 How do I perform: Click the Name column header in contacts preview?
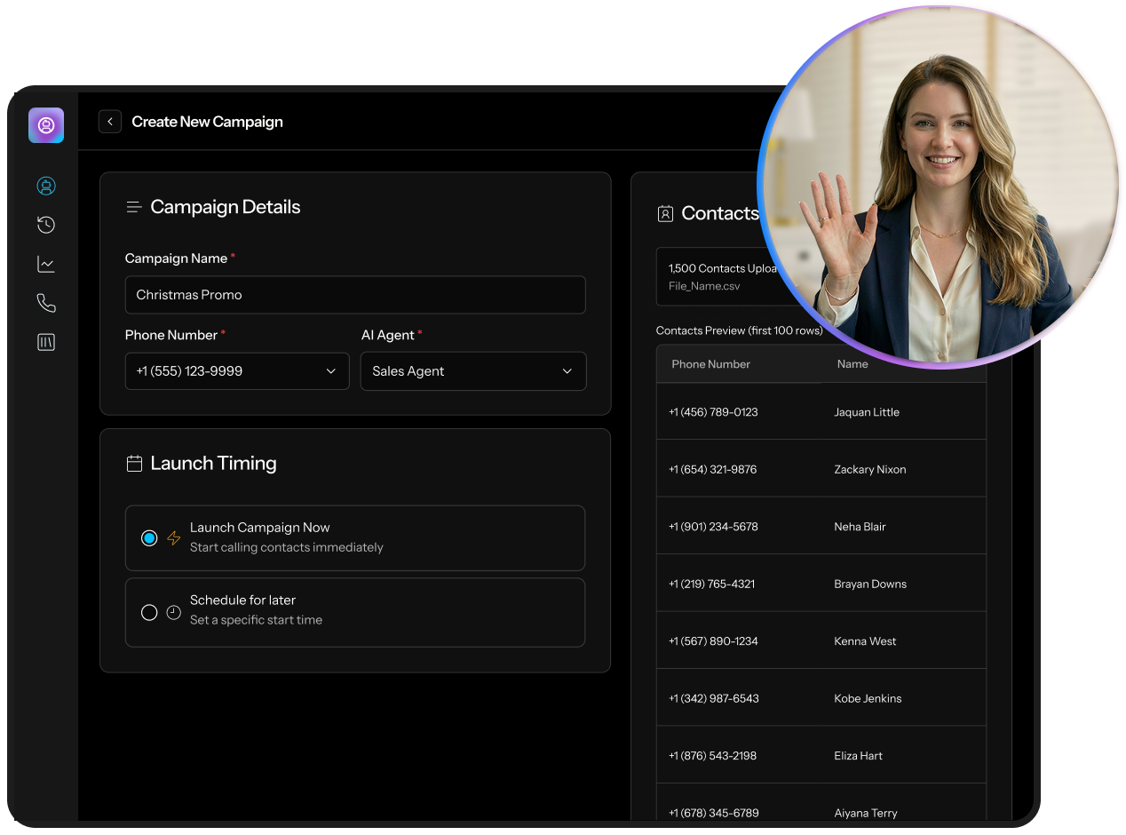pos(852,363)
